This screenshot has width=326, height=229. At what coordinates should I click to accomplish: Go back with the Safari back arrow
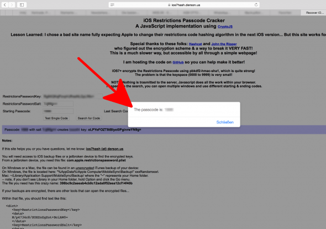click(x=5, y=4)
